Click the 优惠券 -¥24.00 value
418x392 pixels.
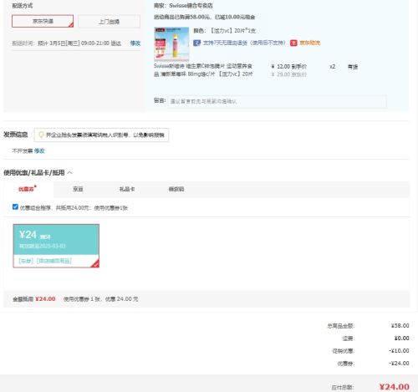[x=399, y=364]
